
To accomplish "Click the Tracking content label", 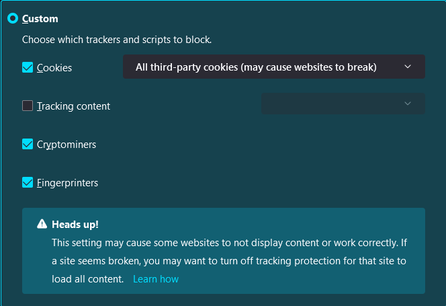I will (73, 106).
